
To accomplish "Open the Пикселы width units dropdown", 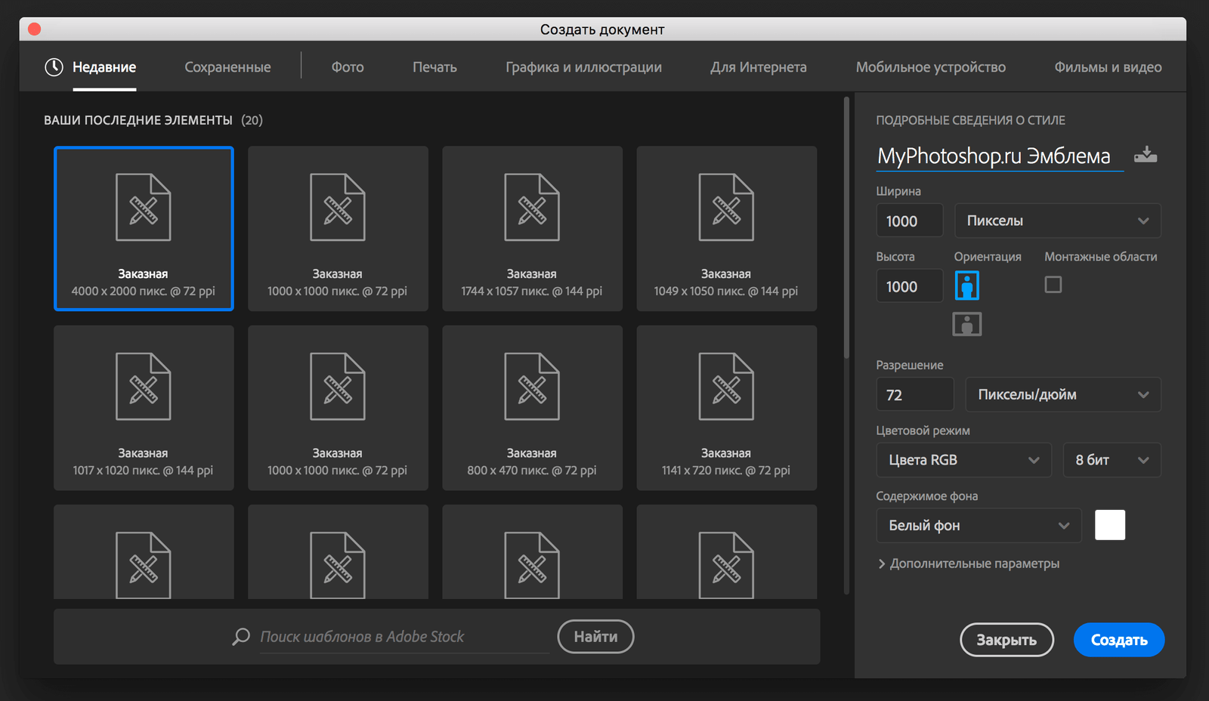I will (x=1057, y=221).
